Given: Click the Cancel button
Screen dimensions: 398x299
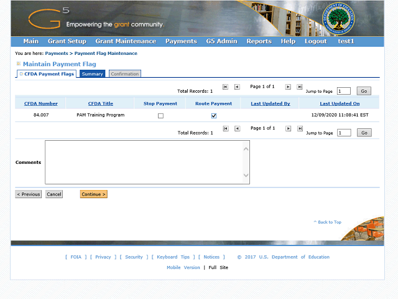Looking at the screenshot, I should click(x=54, y=194).
